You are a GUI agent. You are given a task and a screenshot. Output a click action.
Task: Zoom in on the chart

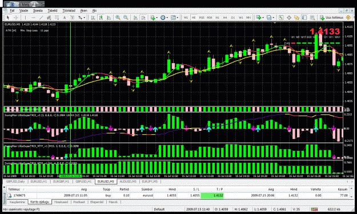point(118,18)
